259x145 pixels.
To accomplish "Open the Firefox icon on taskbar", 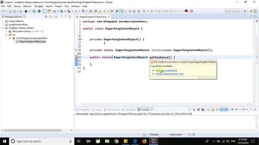I will coord(144,141).
